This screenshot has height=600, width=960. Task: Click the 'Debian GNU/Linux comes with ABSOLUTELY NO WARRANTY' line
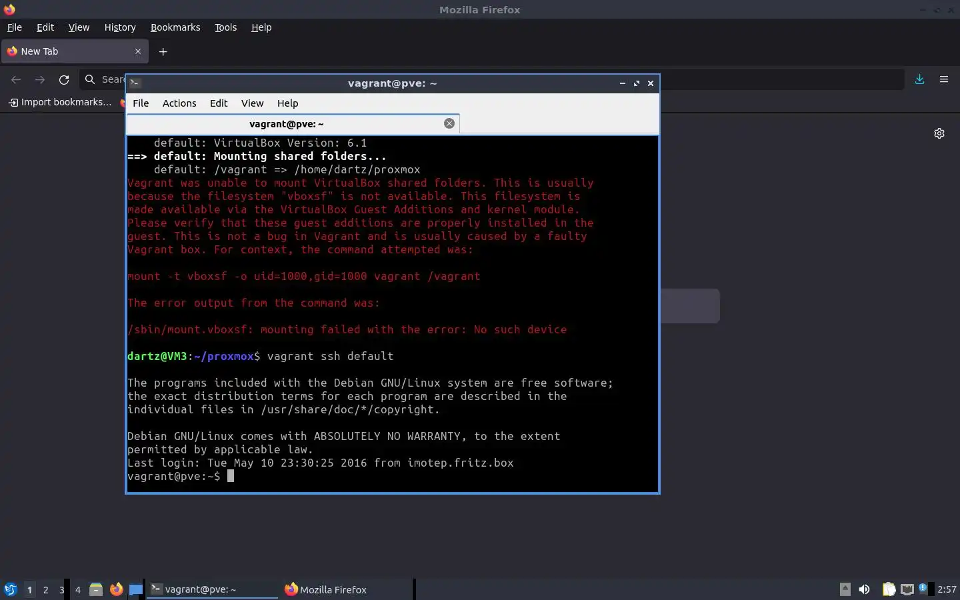click(343, 436)
